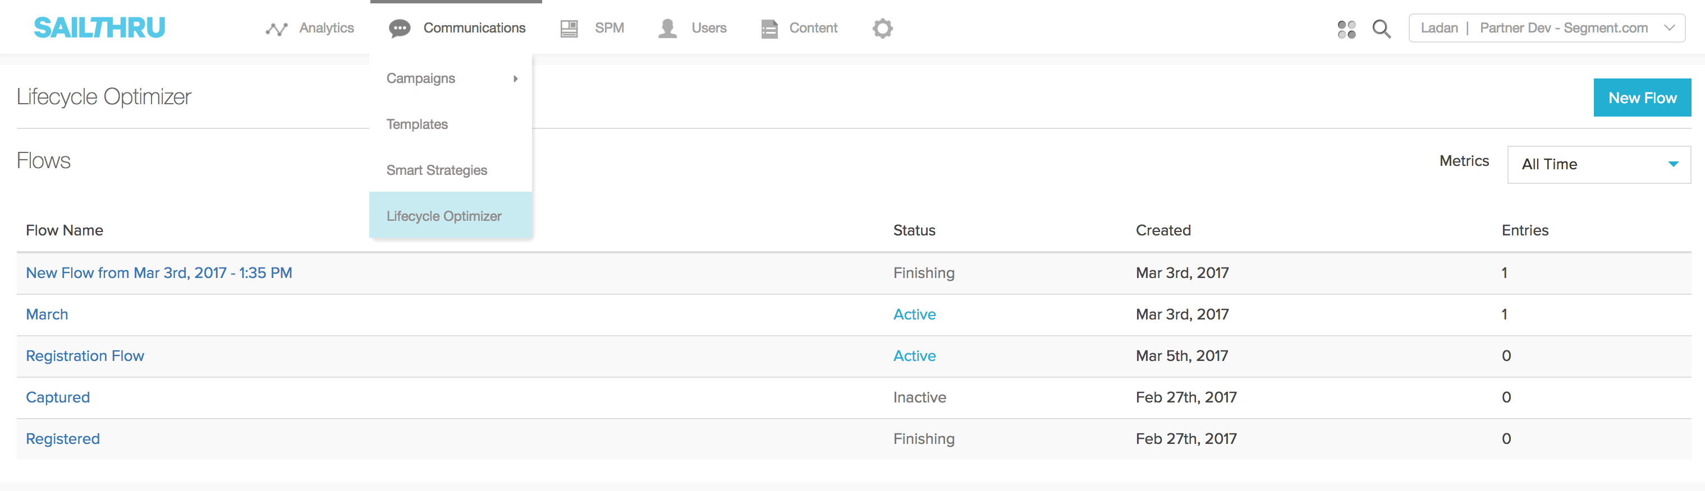
Task: Click the search magnifier icon
Action: [x=1381, y=29]
